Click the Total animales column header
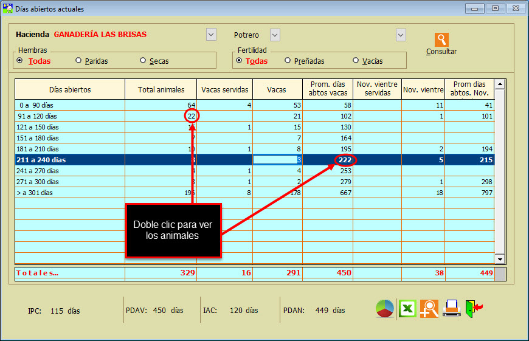The width and height of the screenshot is (529, 341). coord(161,89)
